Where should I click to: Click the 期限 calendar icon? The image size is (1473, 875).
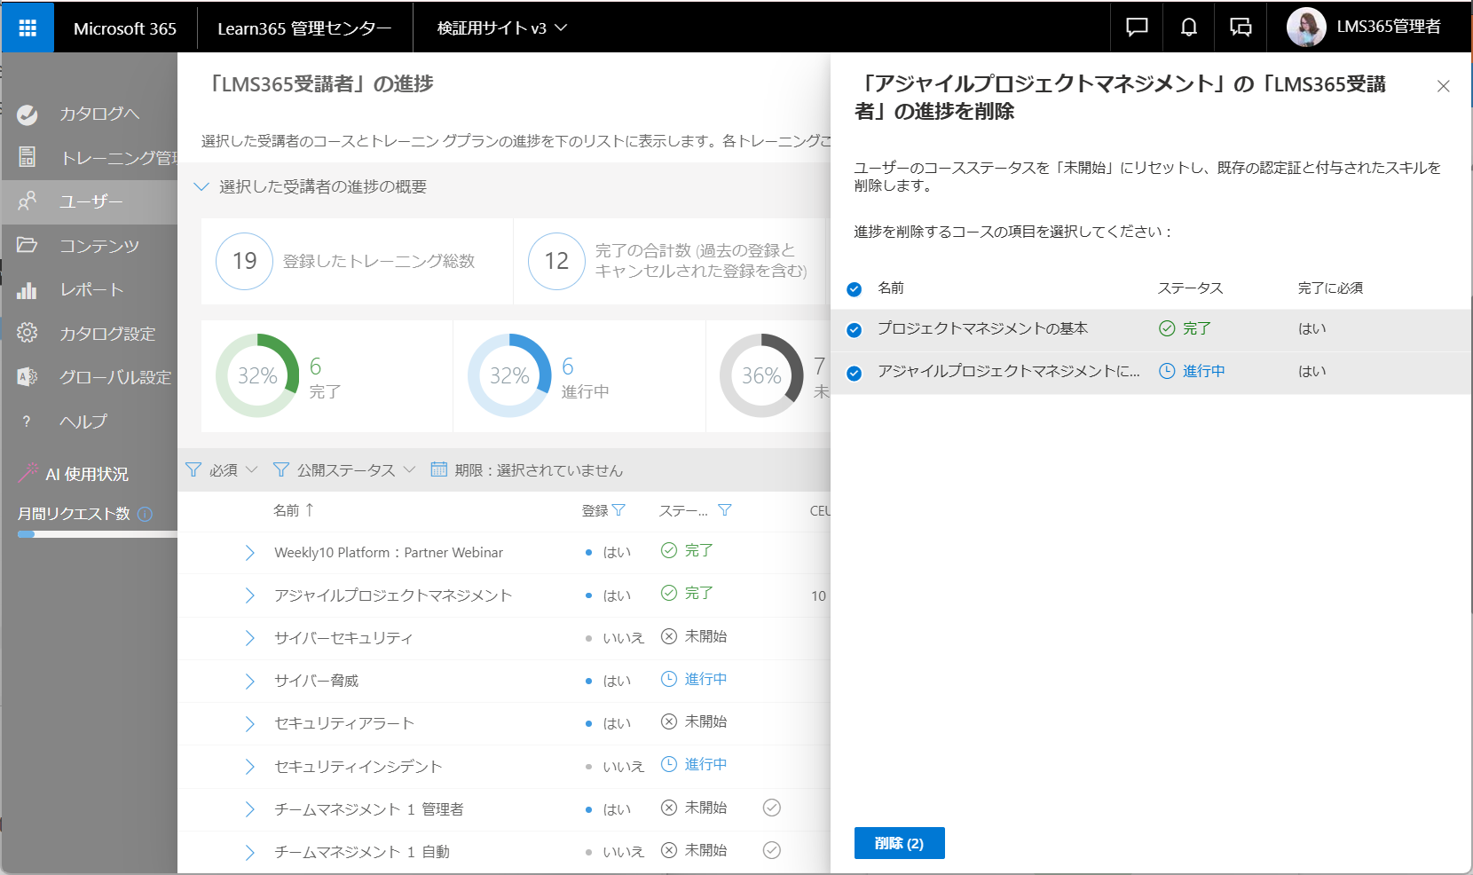pyautogui.click(x=438, y=469)
